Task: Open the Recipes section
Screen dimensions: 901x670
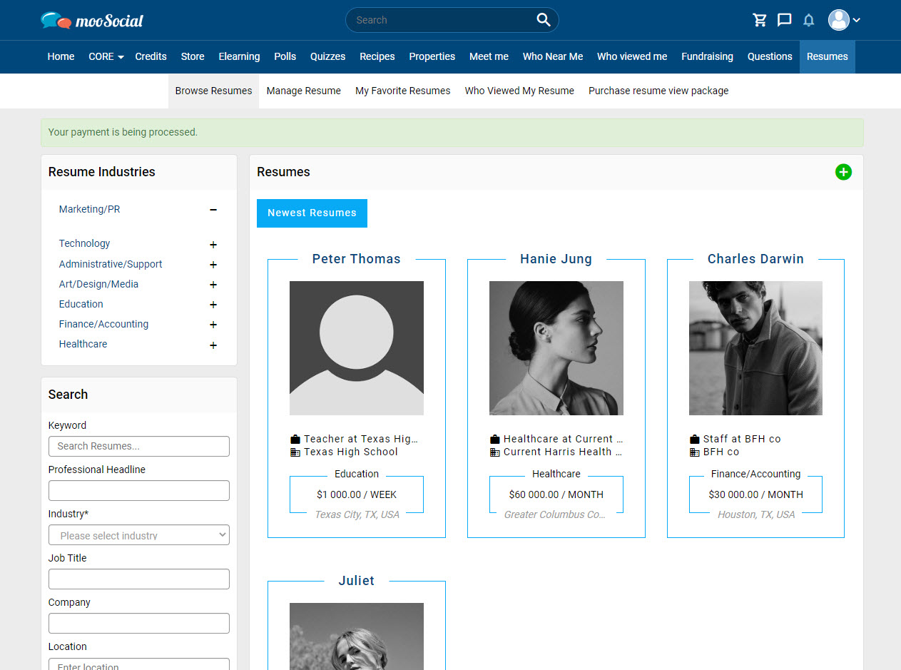Action: tap(377, 56)
